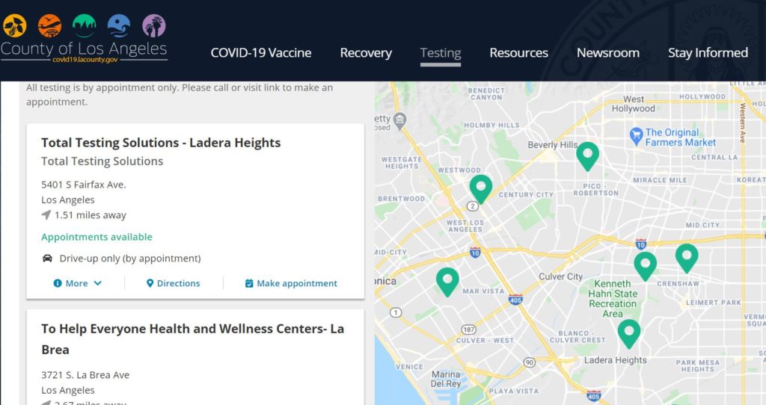This screenshot has width=766, height=405.
Task: Click the Marina Del Rey map label
Action: (446, 379)
